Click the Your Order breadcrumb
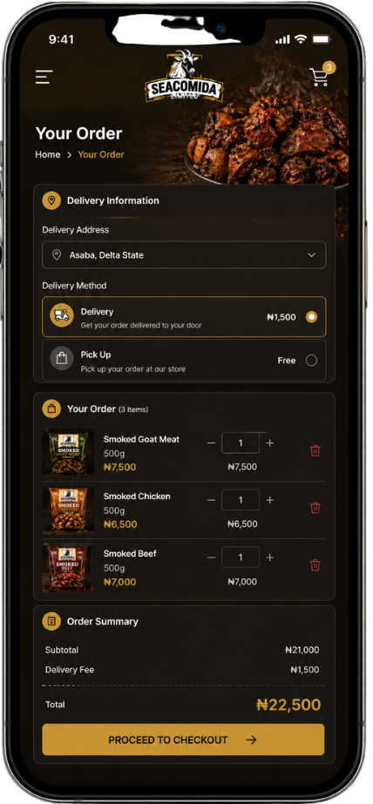 point(101,154)
